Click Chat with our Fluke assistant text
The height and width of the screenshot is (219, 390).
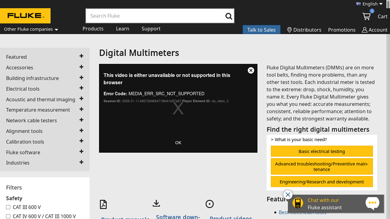(325, 203)
